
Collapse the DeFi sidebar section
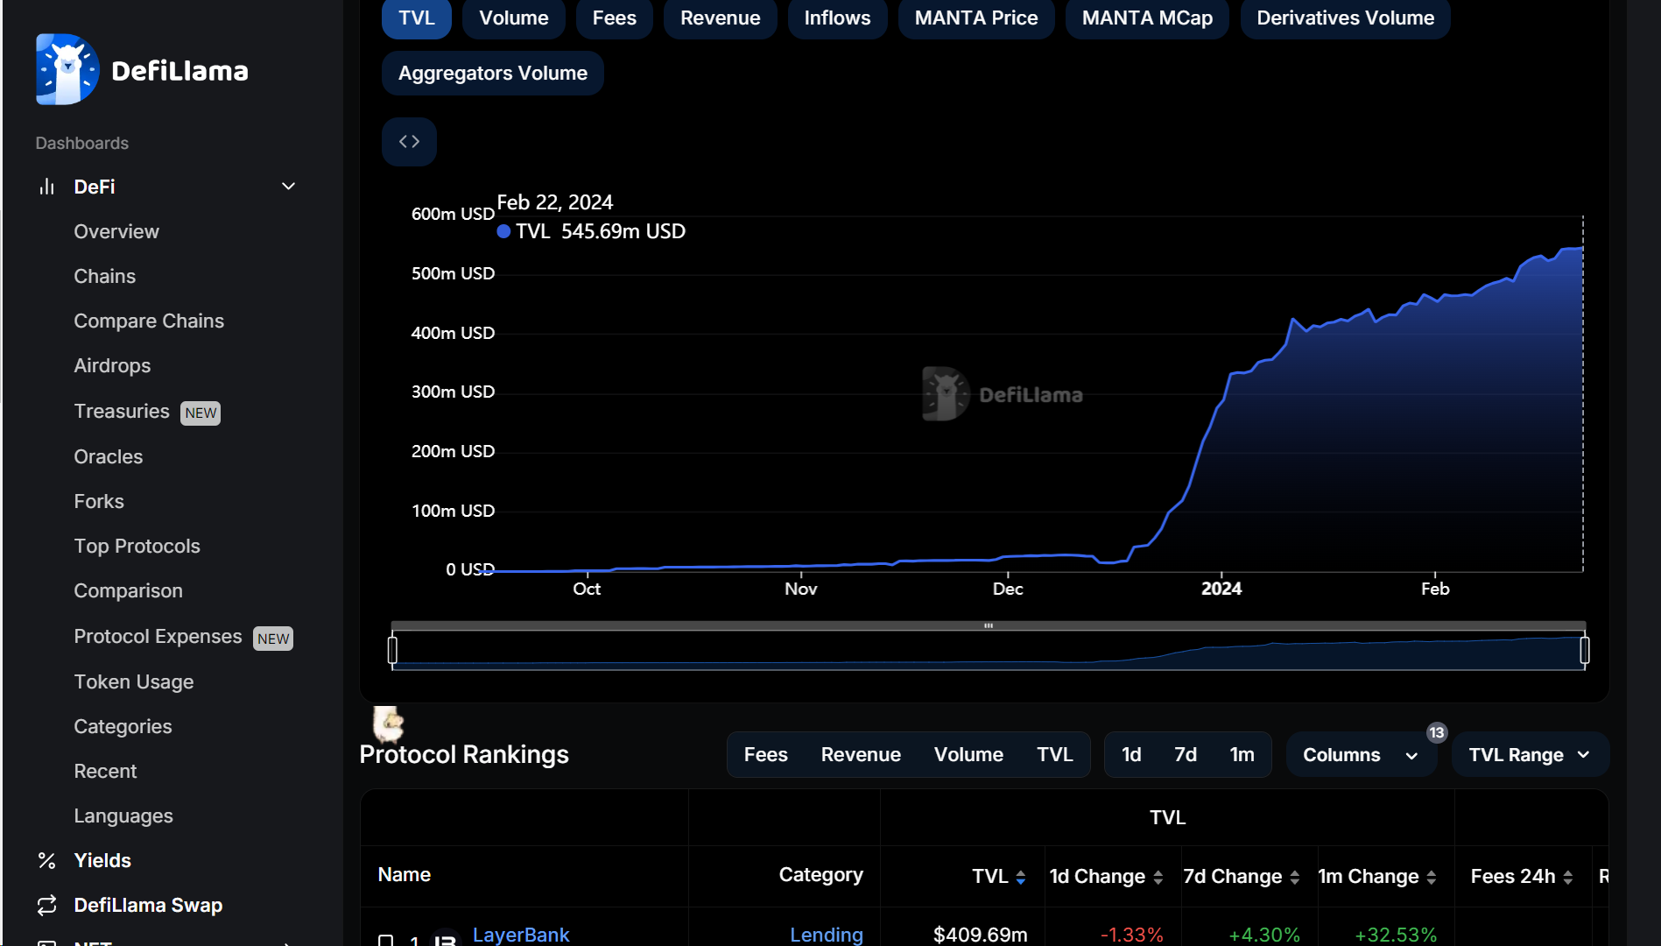[288, 187]
